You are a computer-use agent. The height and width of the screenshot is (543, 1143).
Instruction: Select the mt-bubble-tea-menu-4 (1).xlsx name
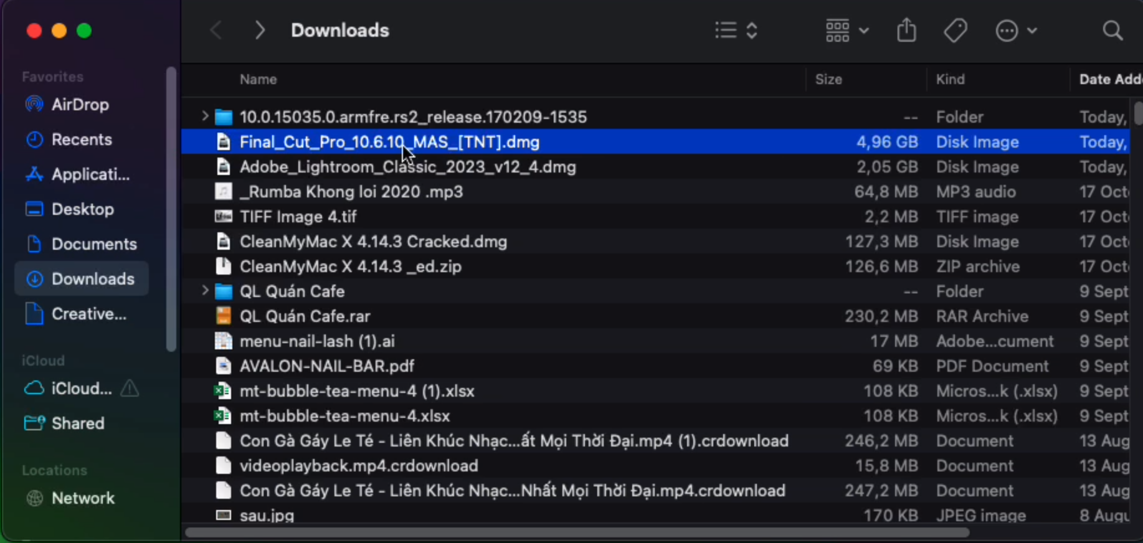357,391
